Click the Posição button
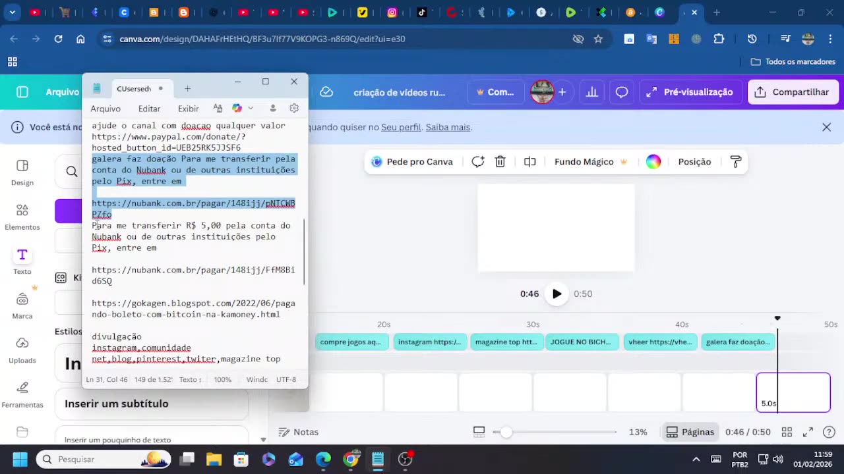Image resolution: width=844 pixels, height=474 pixels. 694,162
